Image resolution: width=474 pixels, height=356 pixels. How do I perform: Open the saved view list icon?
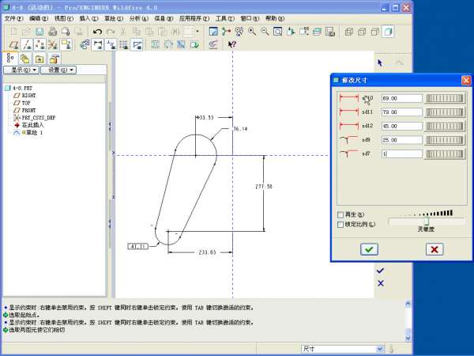tap(304, 32)
